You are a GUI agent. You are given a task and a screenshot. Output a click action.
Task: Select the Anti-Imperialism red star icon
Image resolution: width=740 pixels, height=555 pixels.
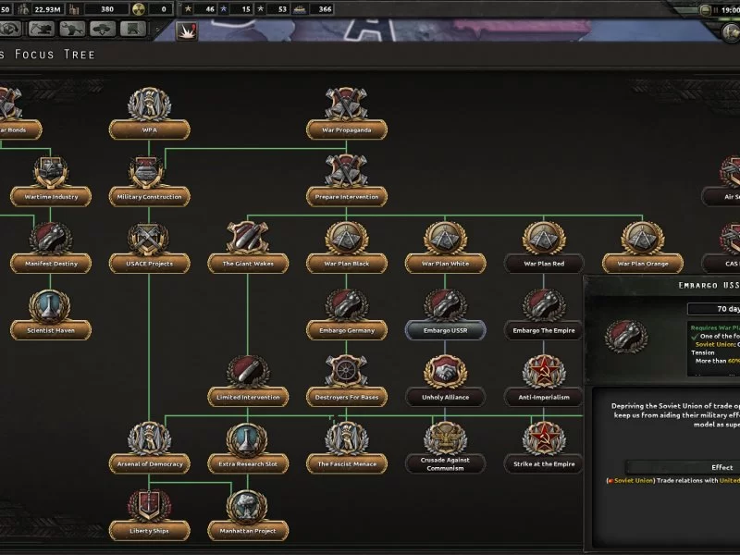tap(544, 372)
